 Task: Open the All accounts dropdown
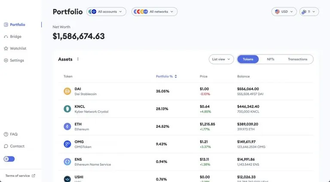pyautogui.click(x=106, y=12)
